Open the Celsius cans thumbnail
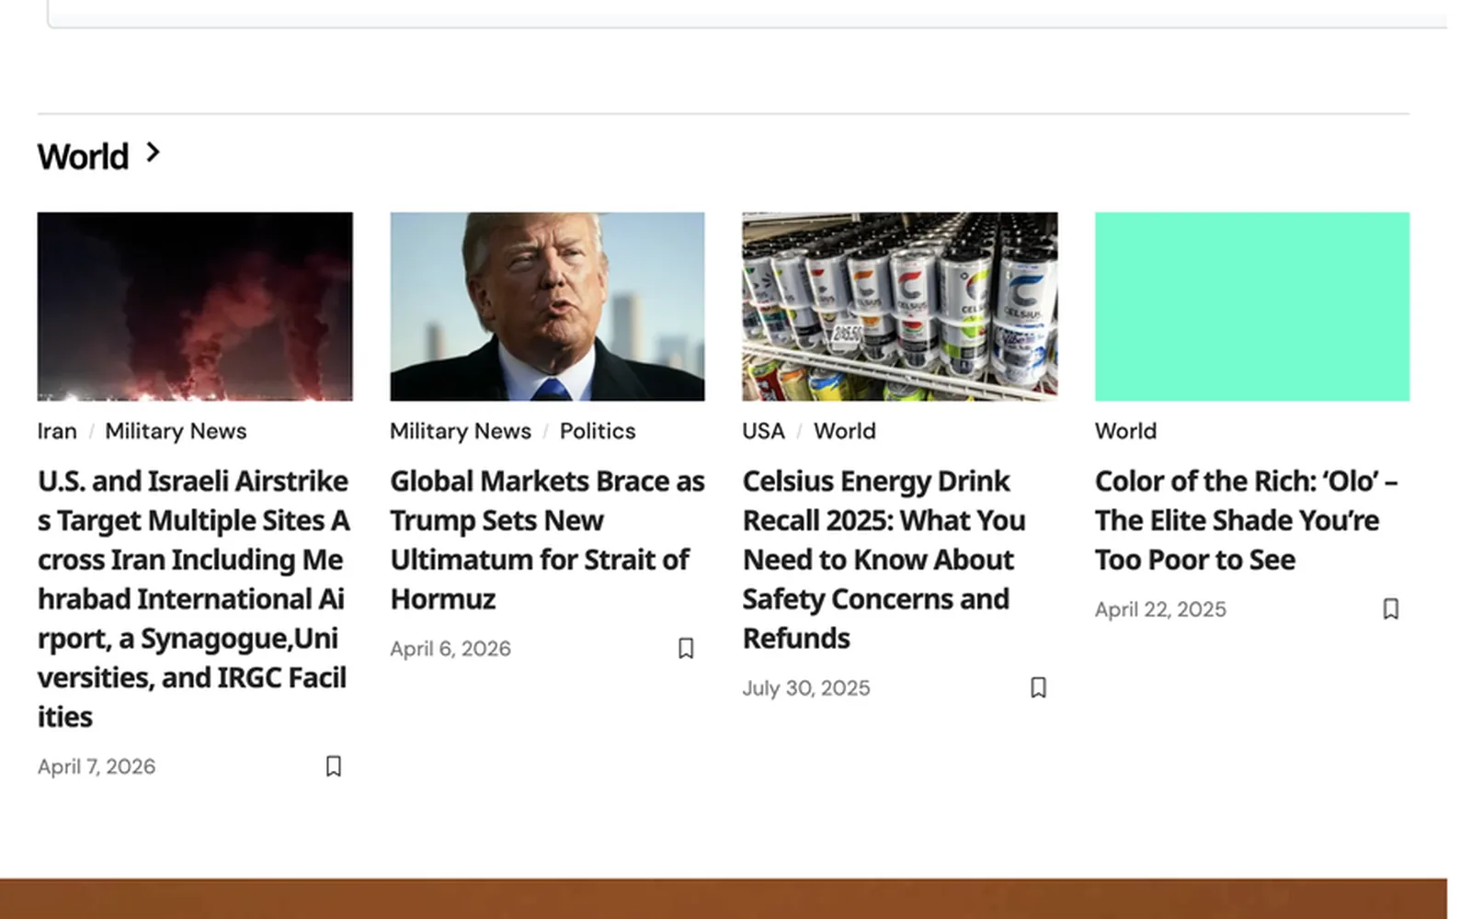 pyautogui.click(x=899, y=306)
